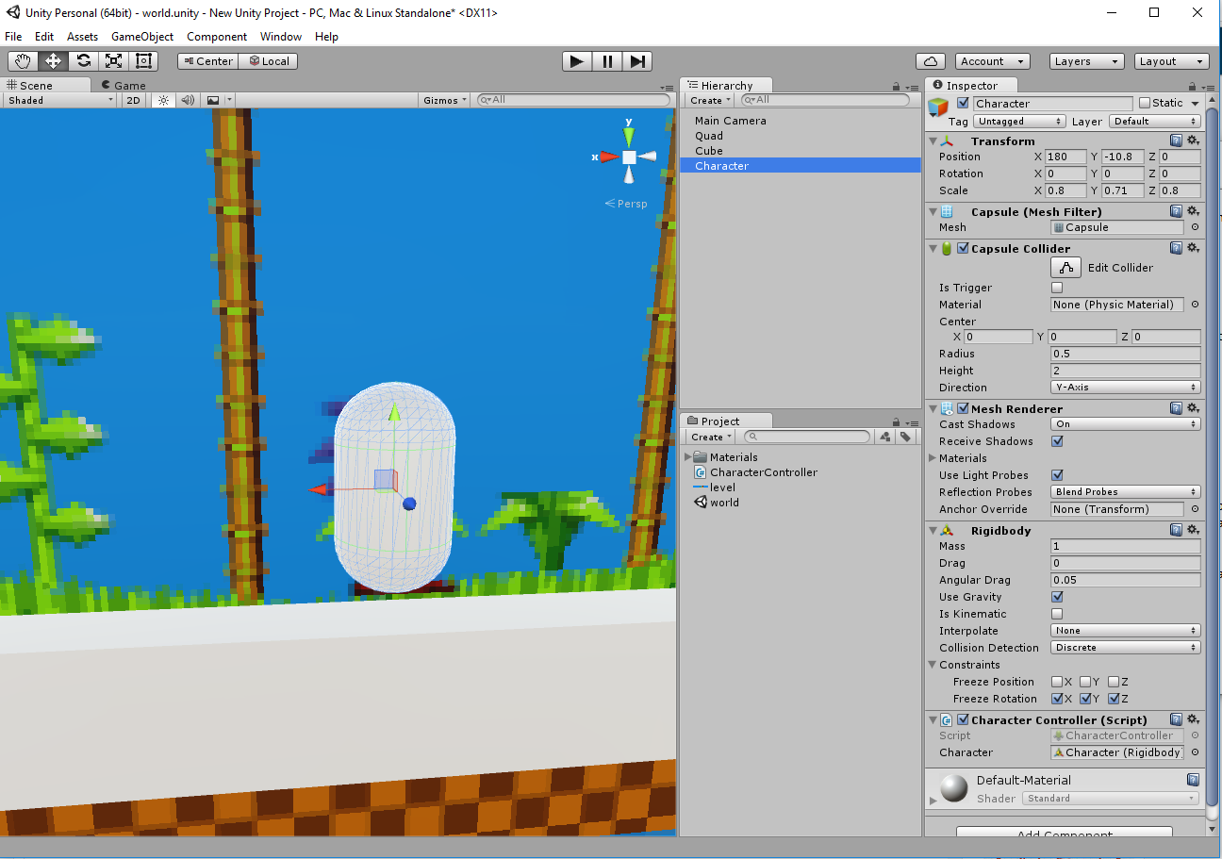1222x859 pixels.
Task: Open Collision Detection dropdown
Action: click(x=1126, y=648)
